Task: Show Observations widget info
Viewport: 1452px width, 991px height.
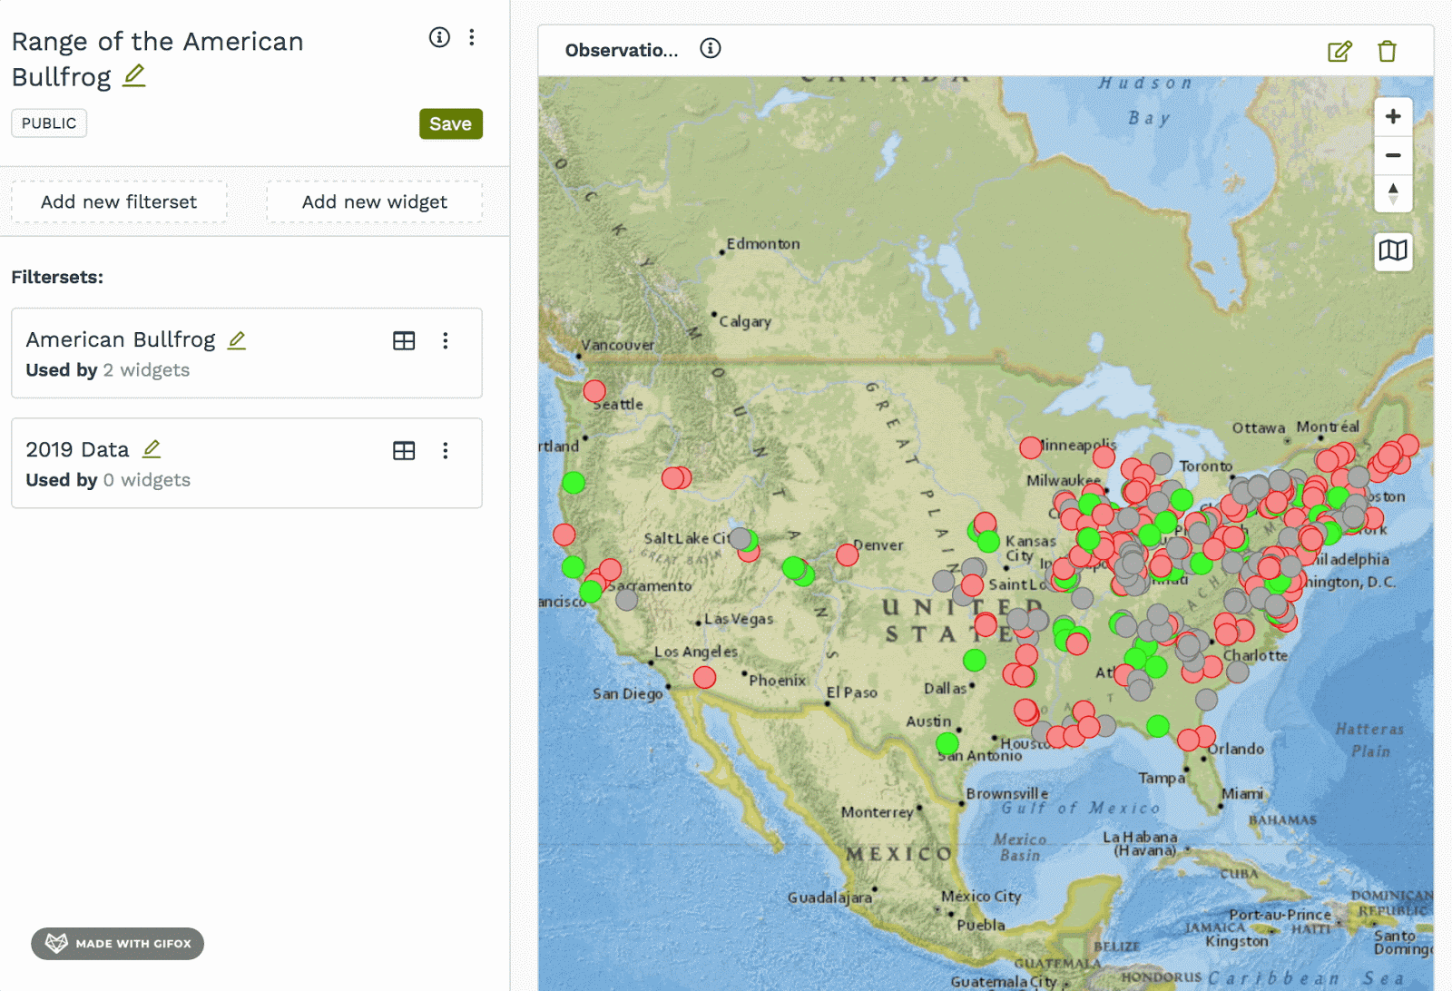Action: pos(711,49)
